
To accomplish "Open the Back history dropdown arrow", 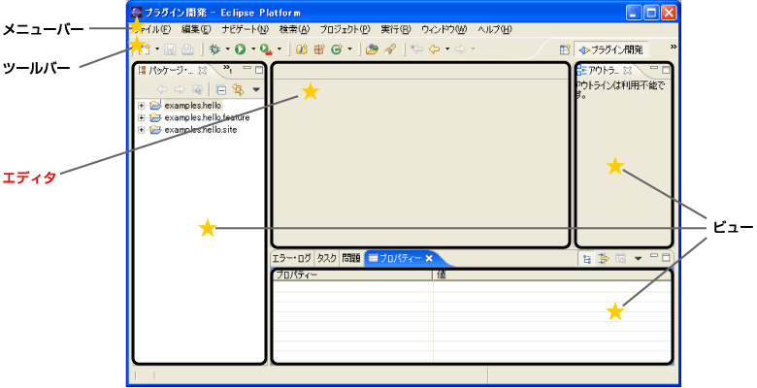I will [447, 49].
